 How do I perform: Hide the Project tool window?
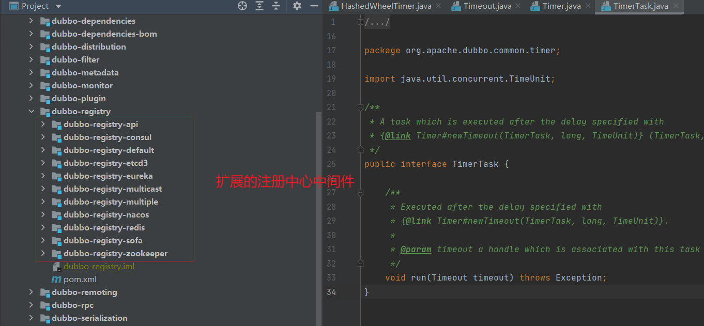coord(314,6)
